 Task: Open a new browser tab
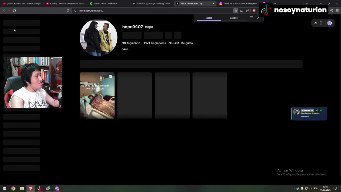click(307, 3)
